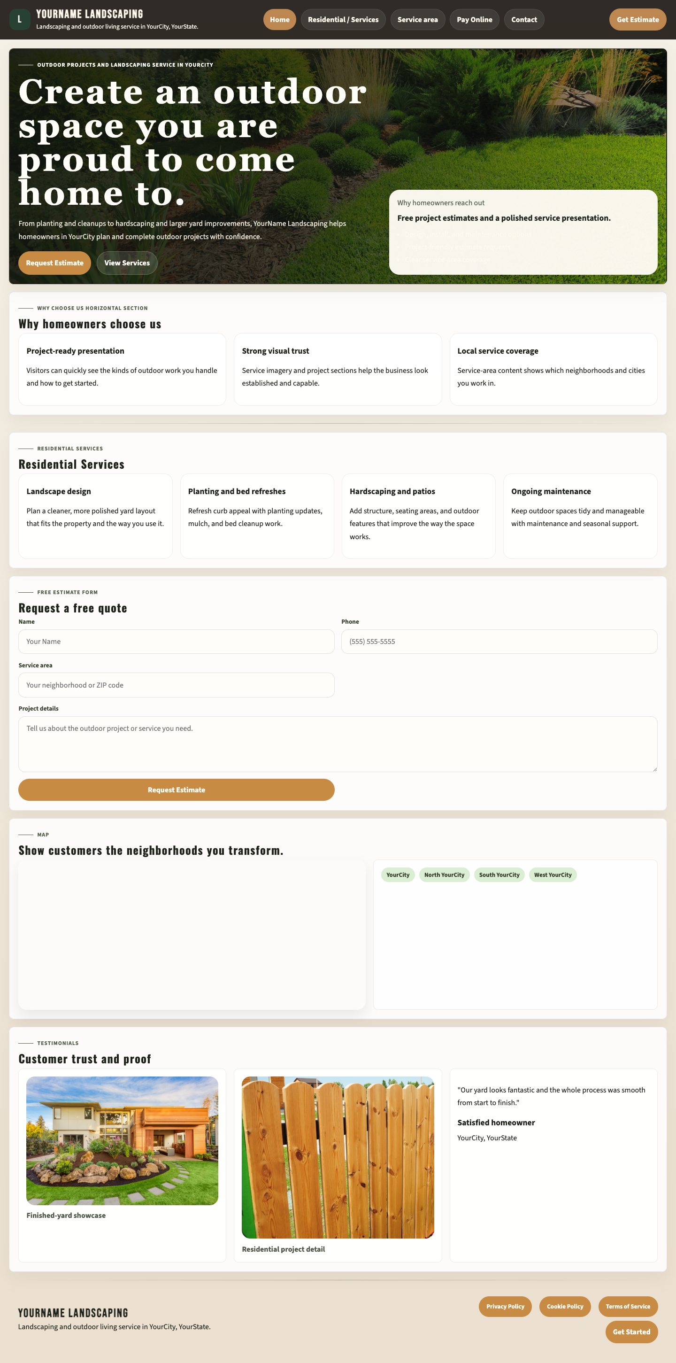The image size is (676, 1363).
Task: Click the Project-ready presentation card title
Action: pyautogui.click(x=75, y=351)
